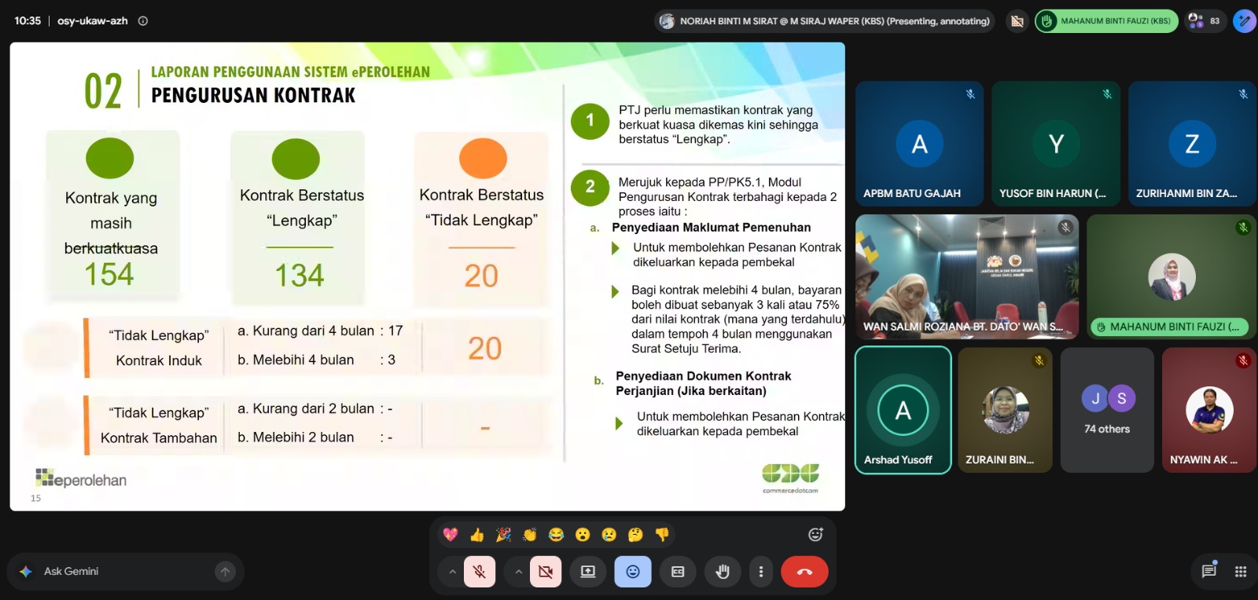
Task: Show the 83 participants list
Action: [x=1205, y=21]
